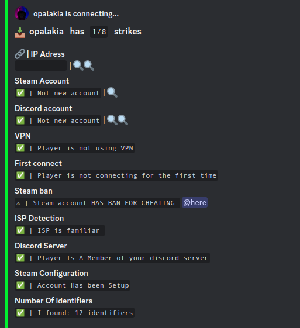Reveal the hidden IP address spoiler
Viewport: 300px width, 328px height.
click(x=41, y=65)
